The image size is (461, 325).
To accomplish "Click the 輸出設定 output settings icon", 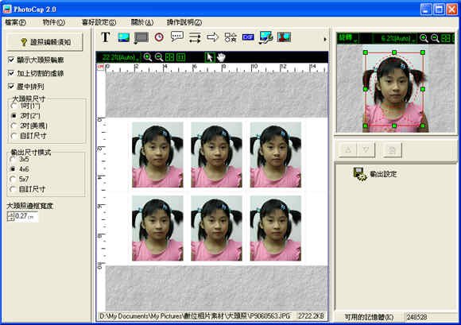I will (x=360, y=174).
